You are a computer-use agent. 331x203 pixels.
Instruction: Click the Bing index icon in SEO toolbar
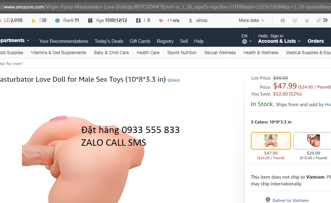tap(33, 21)
